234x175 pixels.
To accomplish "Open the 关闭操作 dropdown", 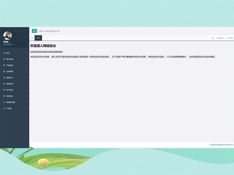I will (221, 38).
